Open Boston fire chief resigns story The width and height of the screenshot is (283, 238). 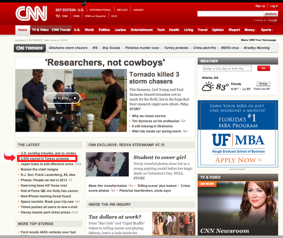[x=39, y=170]
